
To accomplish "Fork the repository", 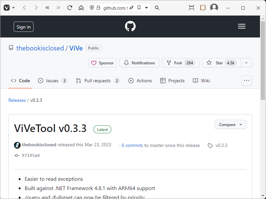I will (181, 63).
